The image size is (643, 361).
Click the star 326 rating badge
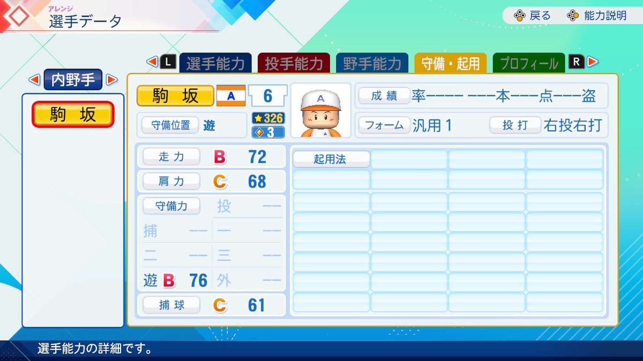tap(268, 118)
